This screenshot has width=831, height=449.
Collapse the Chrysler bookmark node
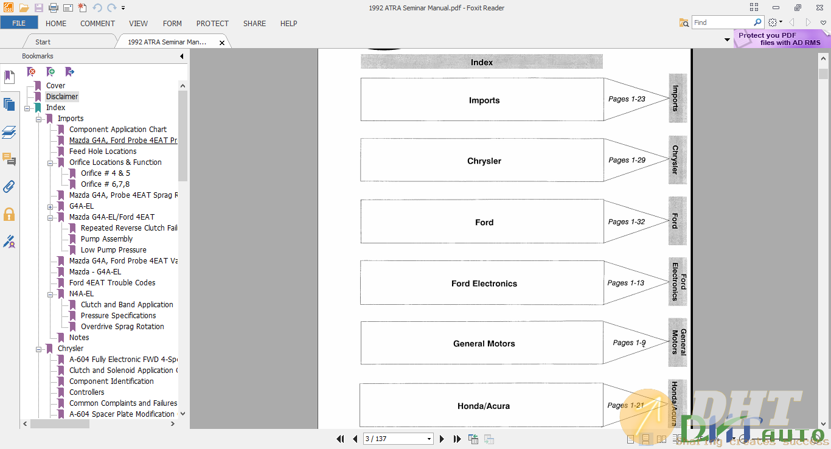tap(38, 349)
